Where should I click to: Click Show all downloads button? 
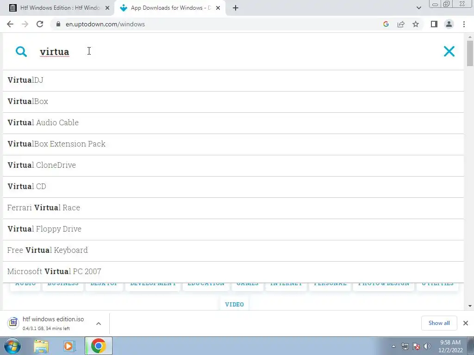[439, 323]
